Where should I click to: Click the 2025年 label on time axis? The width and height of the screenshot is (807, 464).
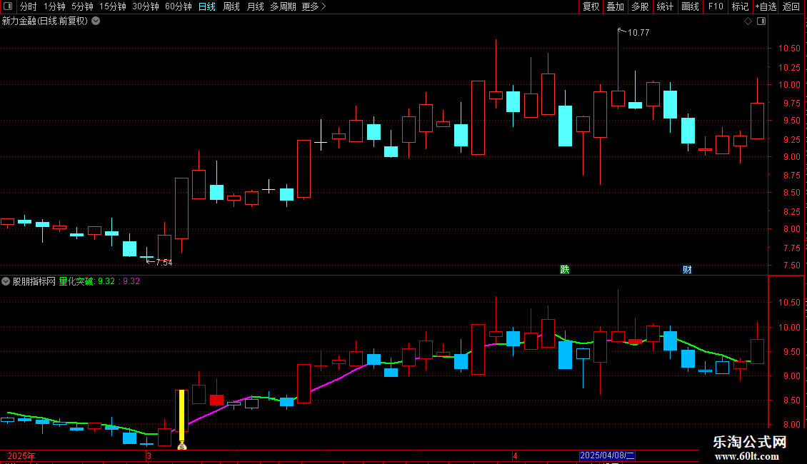pos(21,455)
